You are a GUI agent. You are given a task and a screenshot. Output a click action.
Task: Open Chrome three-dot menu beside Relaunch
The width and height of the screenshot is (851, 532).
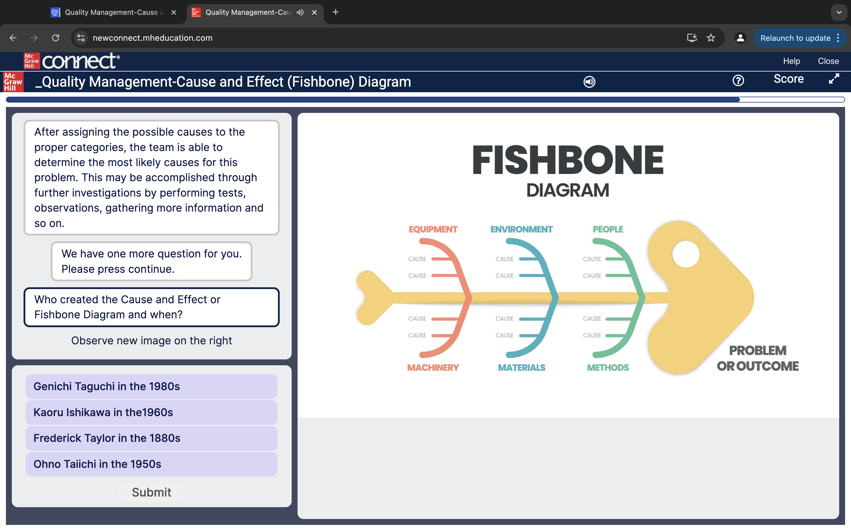pyautogui.click(x=838, y=38)
